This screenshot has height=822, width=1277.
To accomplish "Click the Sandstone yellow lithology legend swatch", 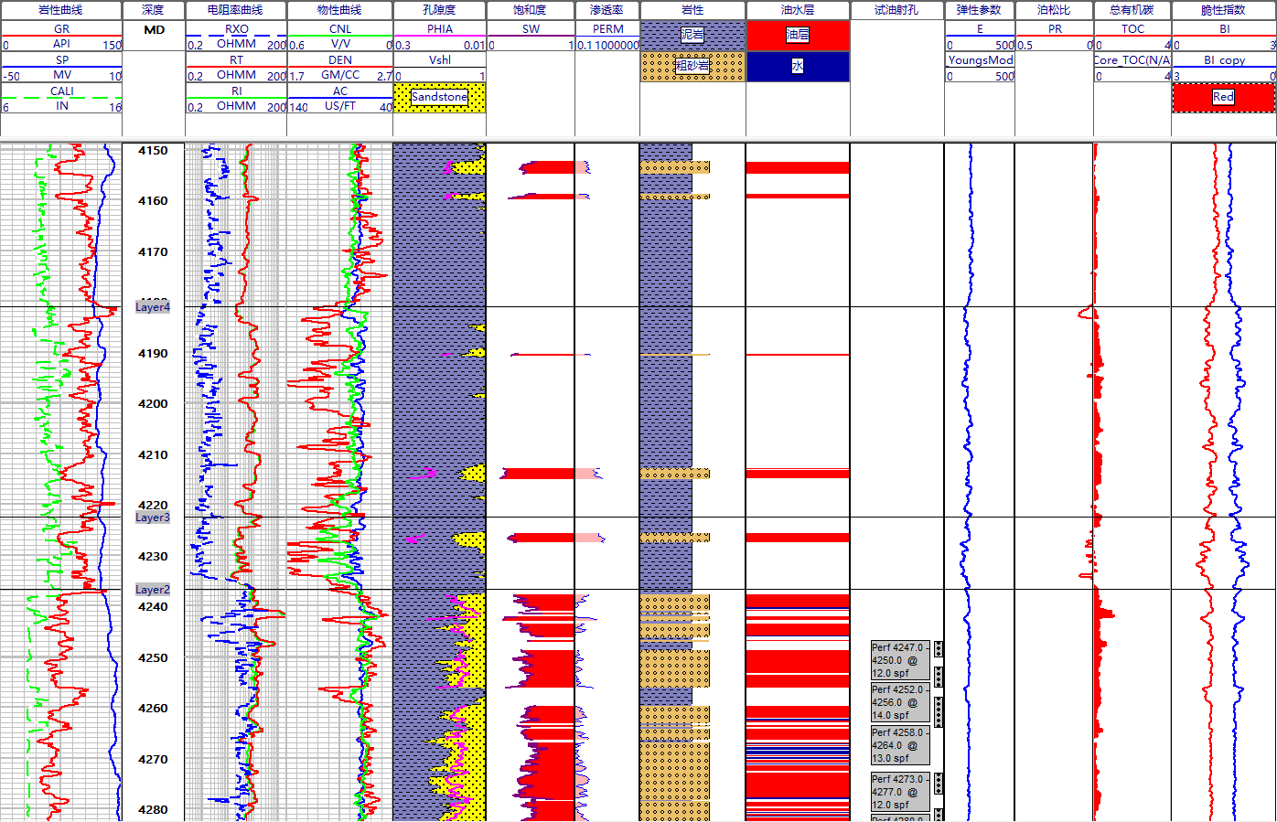I will [439, 98].
